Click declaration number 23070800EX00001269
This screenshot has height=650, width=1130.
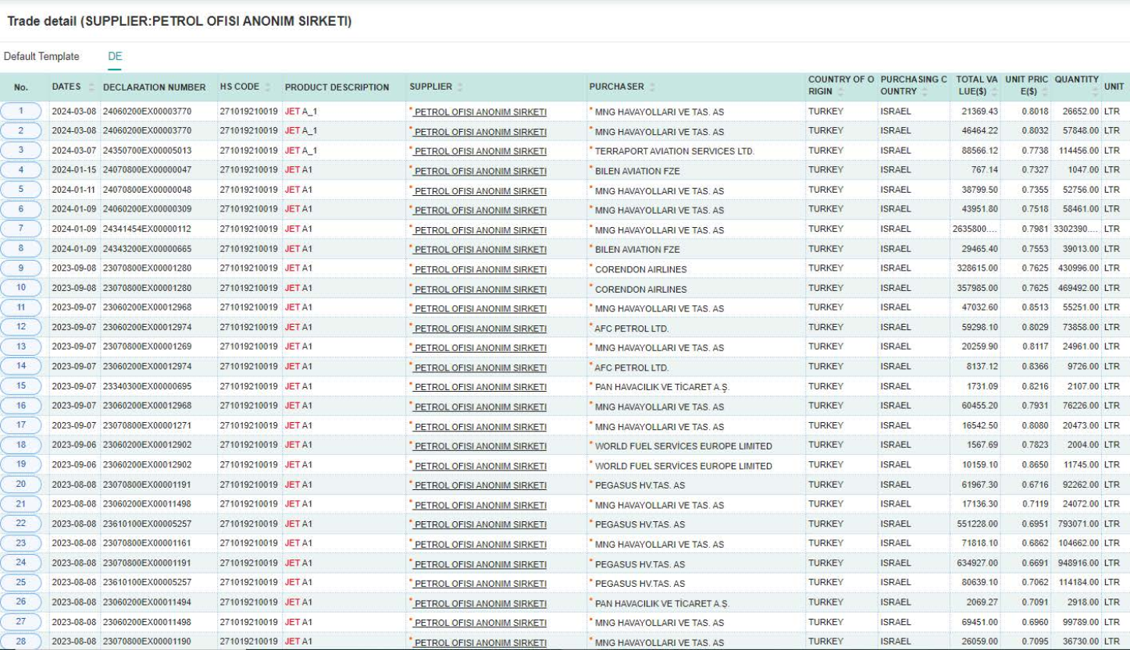pyautogui.click(x=147, y=346)
